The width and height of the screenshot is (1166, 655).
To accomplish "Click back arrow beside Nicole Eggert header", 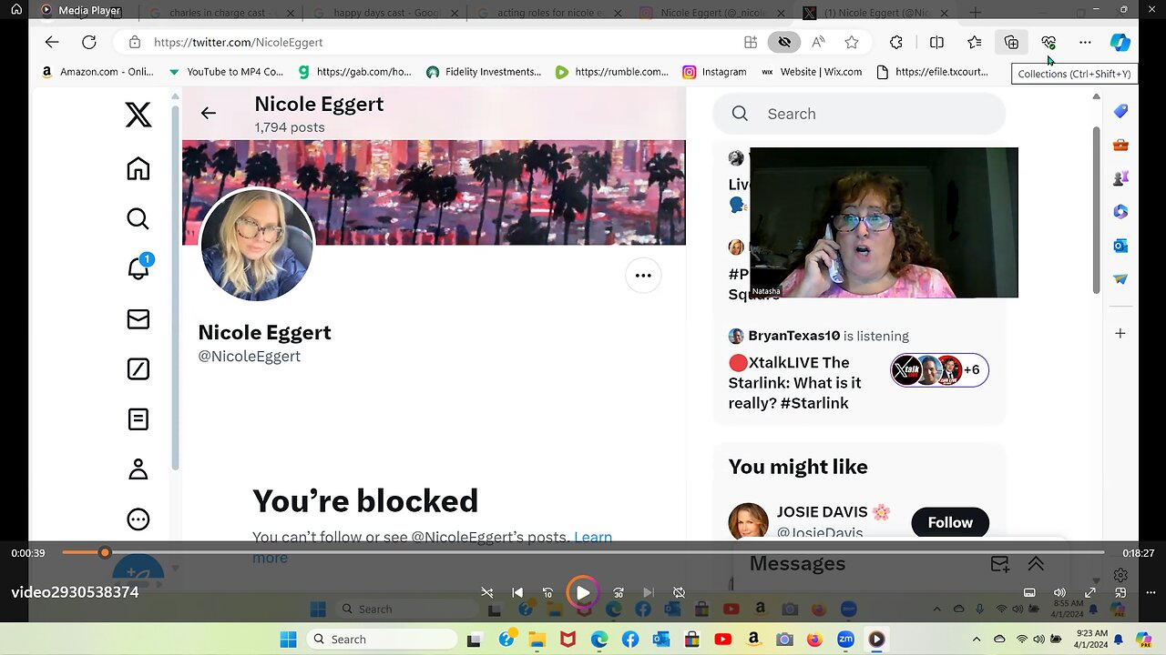I will pos(209,113).
